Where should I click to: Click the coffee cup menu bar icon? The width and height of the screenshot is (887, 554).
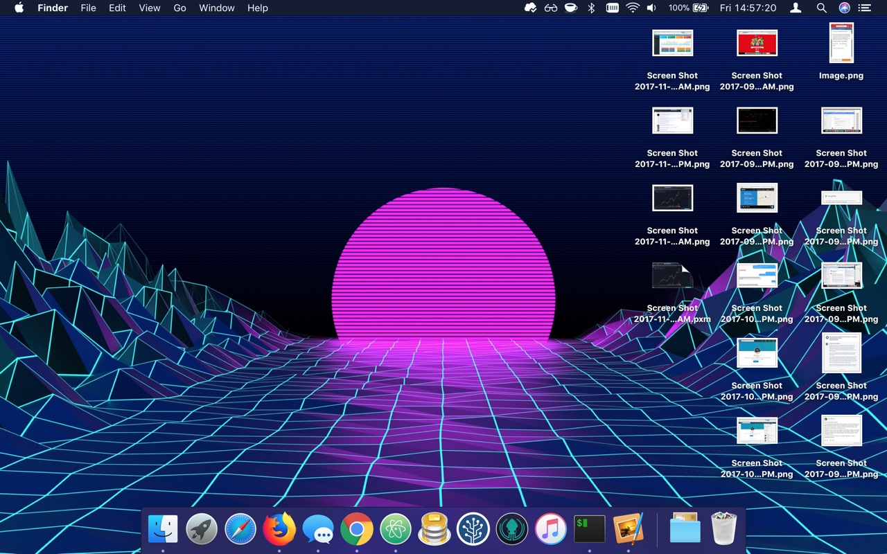tap(571, 8)
